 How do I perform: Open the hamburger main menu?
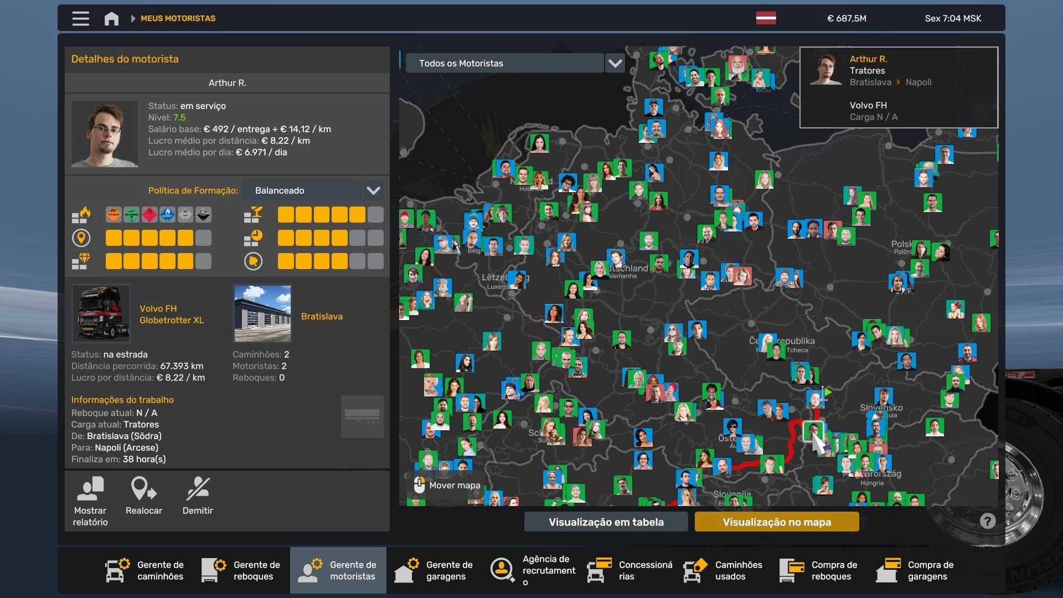80,18
